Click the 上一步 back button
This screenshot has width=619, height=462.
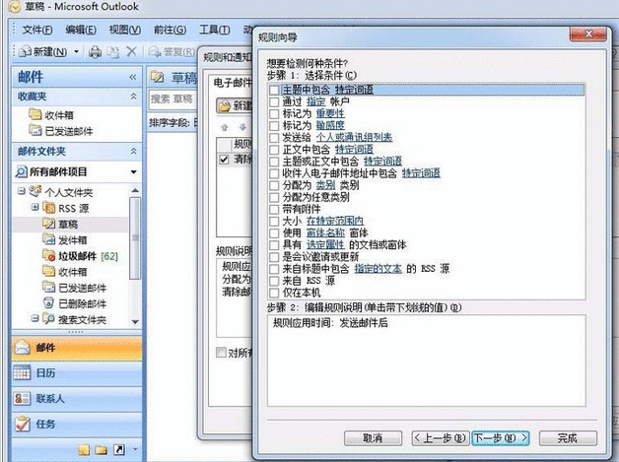point(441,438)
